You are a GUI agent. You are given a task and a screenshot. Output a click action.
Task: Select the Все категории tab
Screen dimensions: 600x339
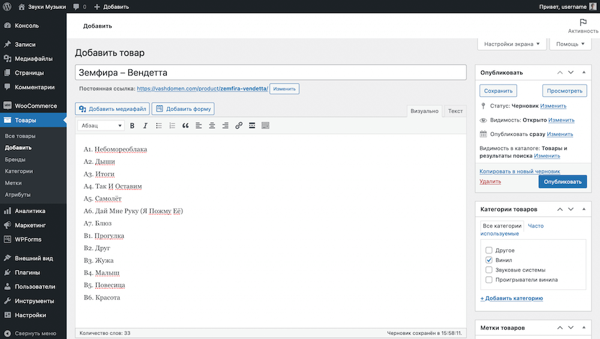502,226
